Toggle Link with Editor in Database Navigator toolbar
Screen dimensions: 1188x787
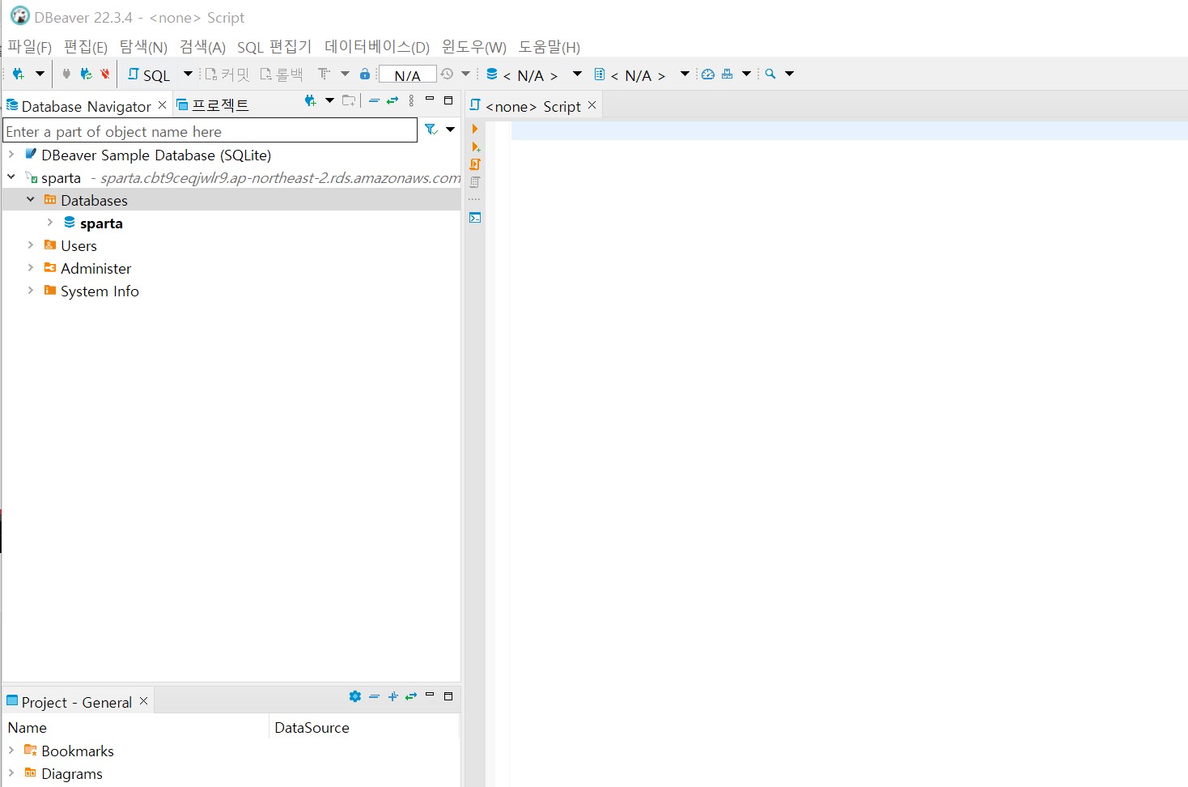392,101
